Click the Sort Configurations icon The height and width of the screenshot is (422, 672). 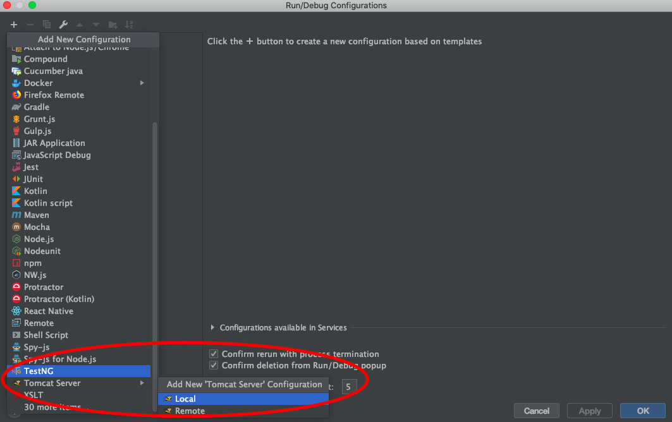[129, 25]
